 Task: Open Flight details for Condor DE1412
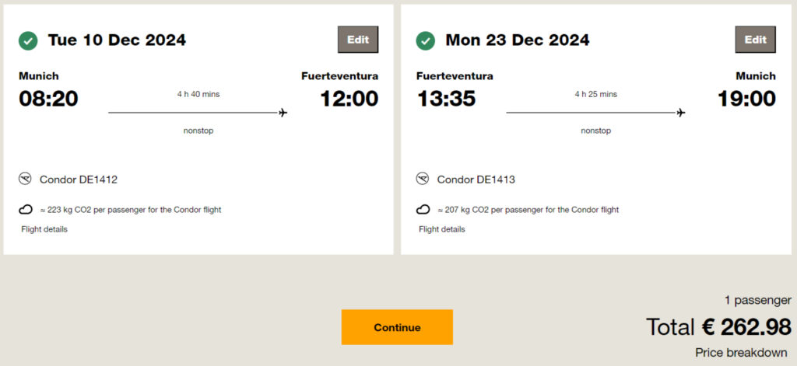44,229
